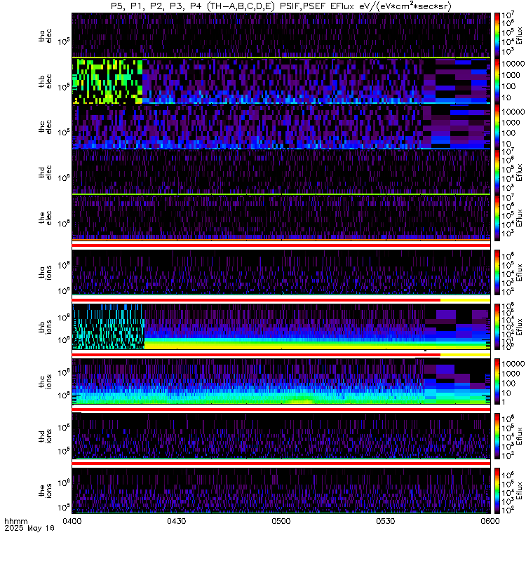Click the thc elec spectrogram panel
The width and height of the screenshot is (526, 561).
(281, 127)
